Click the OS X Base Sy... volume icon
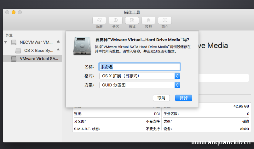The width and height of the screenshot is (254, 149). [x=18, y=51]
